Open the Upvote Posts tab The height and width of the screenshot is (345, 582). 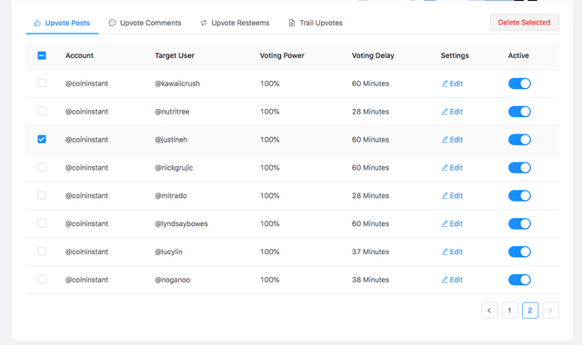[x=62, y=23]
